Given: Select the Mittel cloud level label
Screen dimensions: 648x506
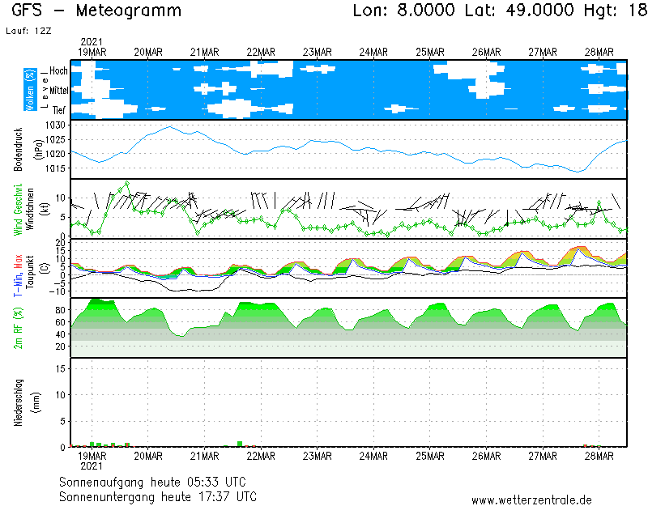Looking at the screenshot, I should (58, 91).
